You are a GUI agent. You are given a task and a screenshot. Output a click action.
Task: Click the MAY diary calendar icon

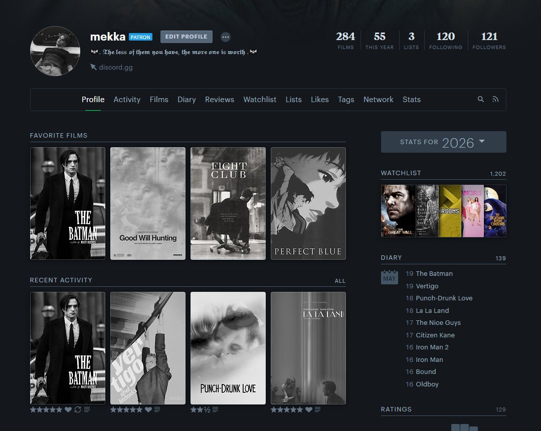pos(389,277)
